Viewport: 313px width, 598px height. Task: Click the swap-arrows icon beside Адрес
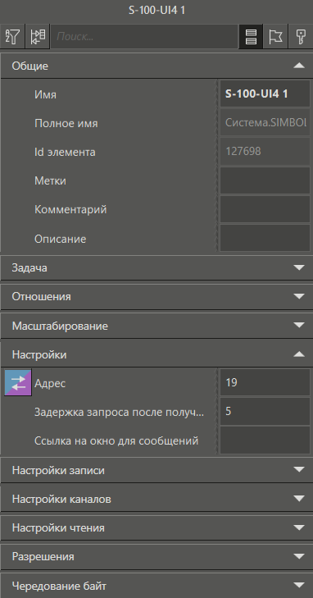pos(18,382)
